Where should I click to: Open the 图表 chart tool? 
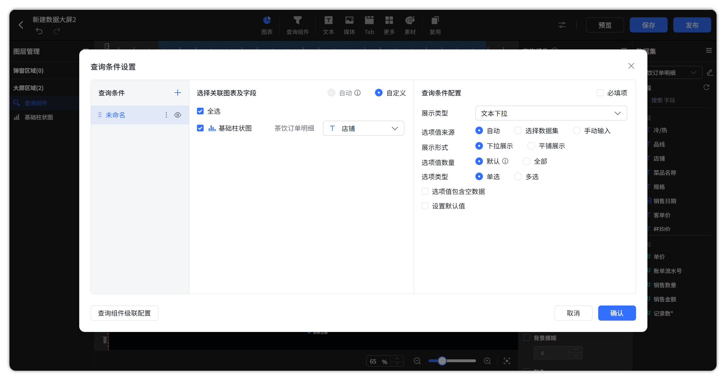click(267, 25)
